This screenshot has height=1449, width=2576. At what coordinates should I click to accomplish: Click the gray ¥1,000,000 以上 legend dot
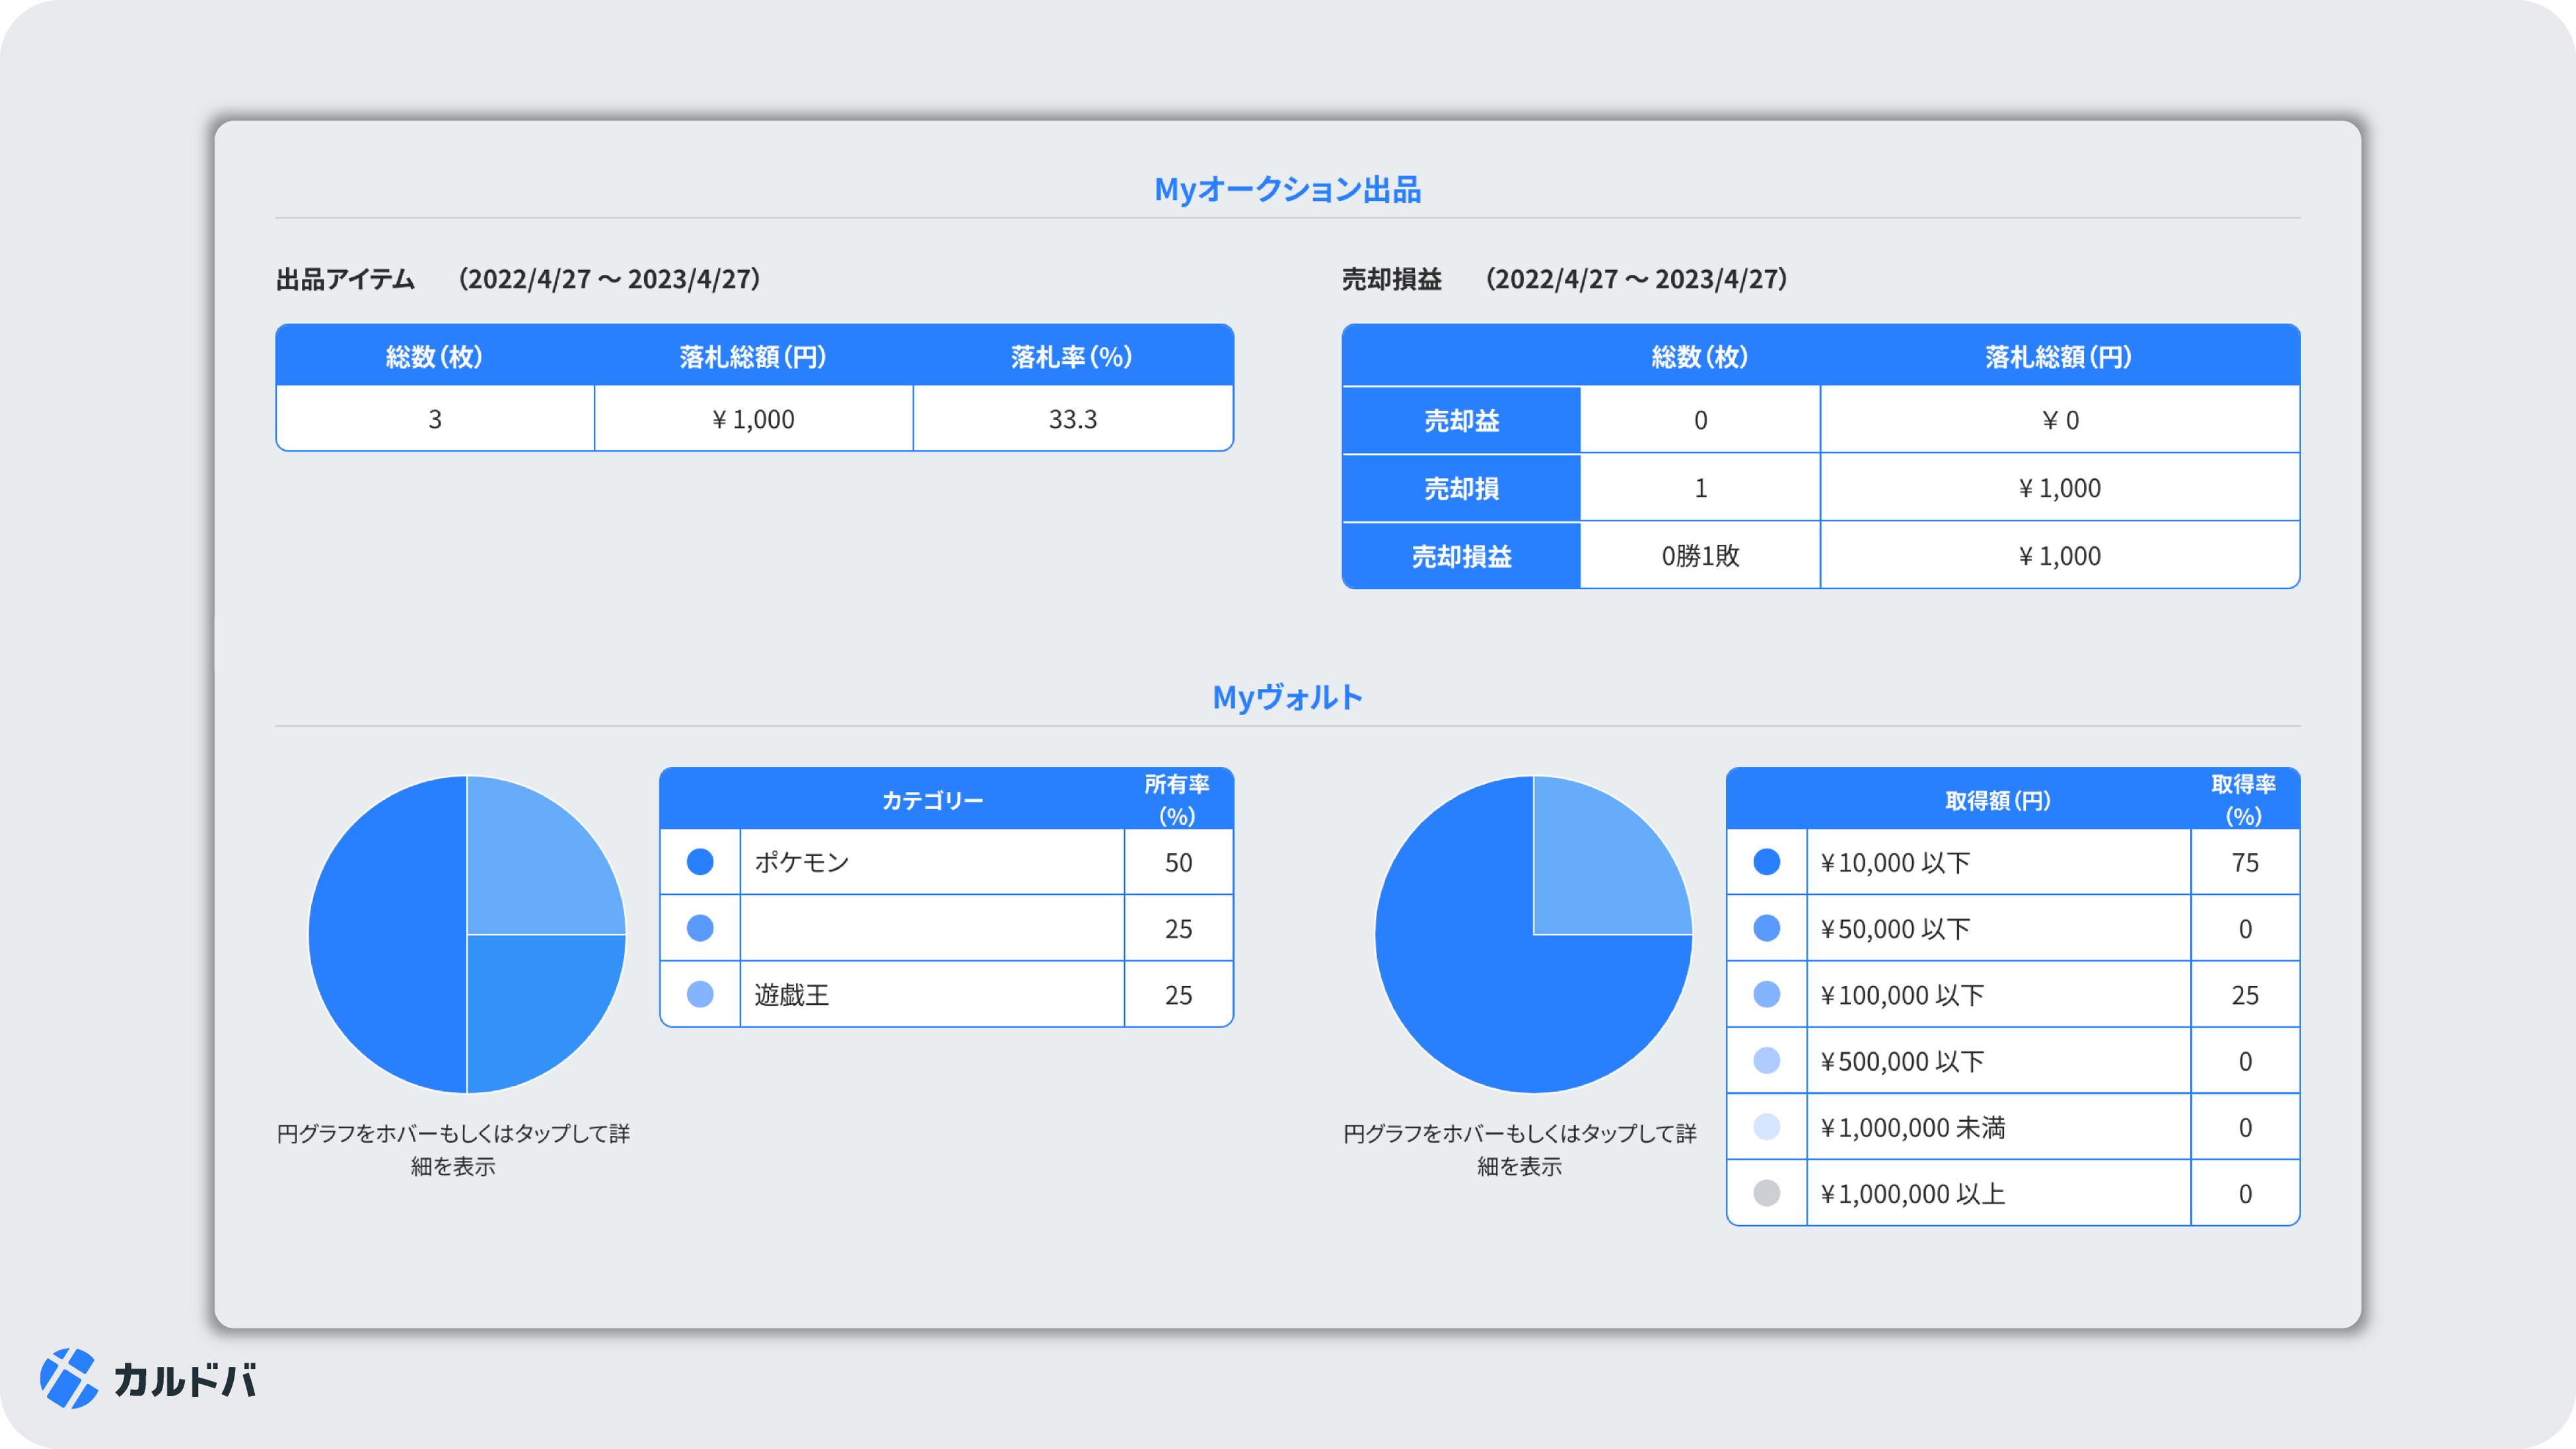coord(1767,1193)
